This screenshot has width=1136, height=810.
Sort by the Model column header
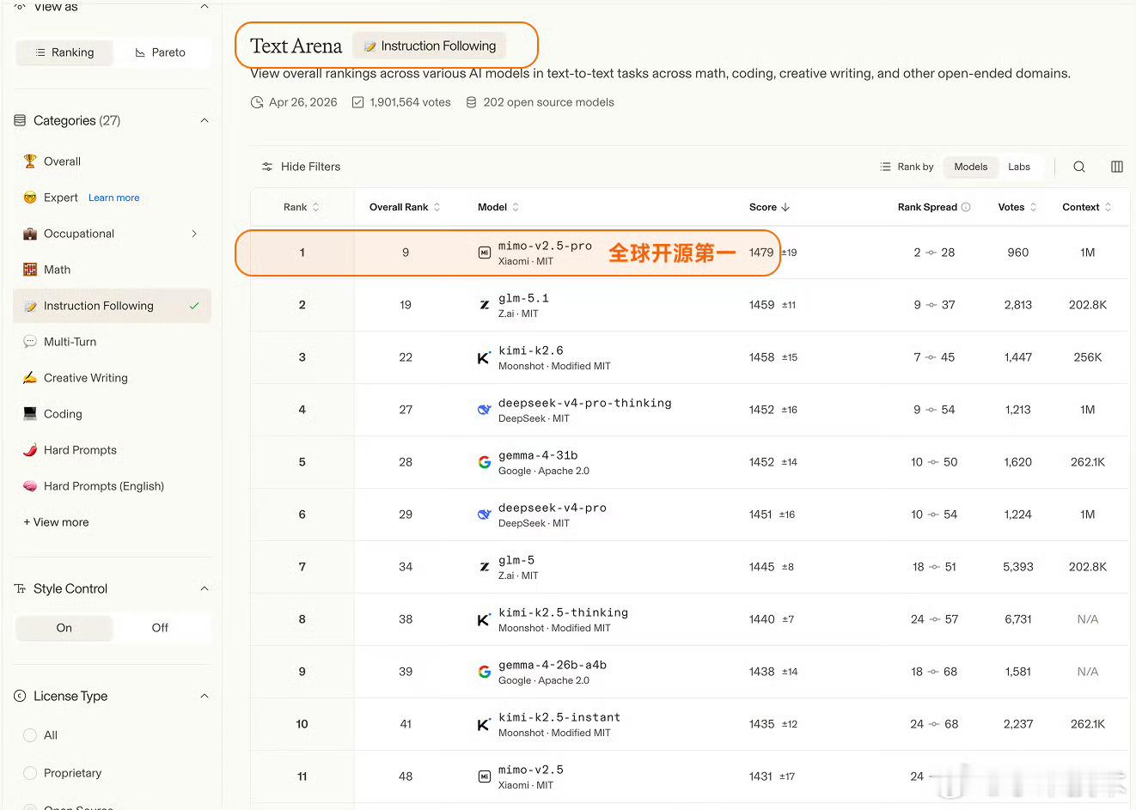[x=498, y=207]
